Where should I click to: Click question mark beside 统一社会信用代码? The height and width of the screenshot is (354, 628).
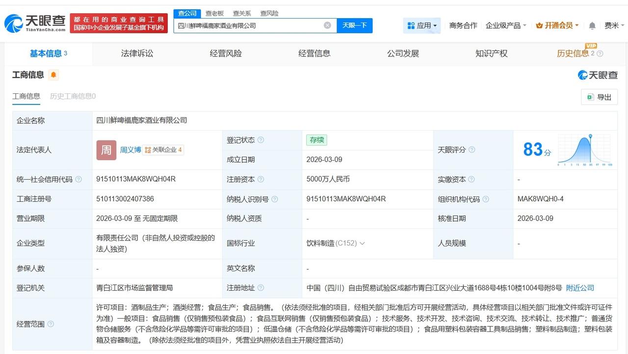coord(79,180)
